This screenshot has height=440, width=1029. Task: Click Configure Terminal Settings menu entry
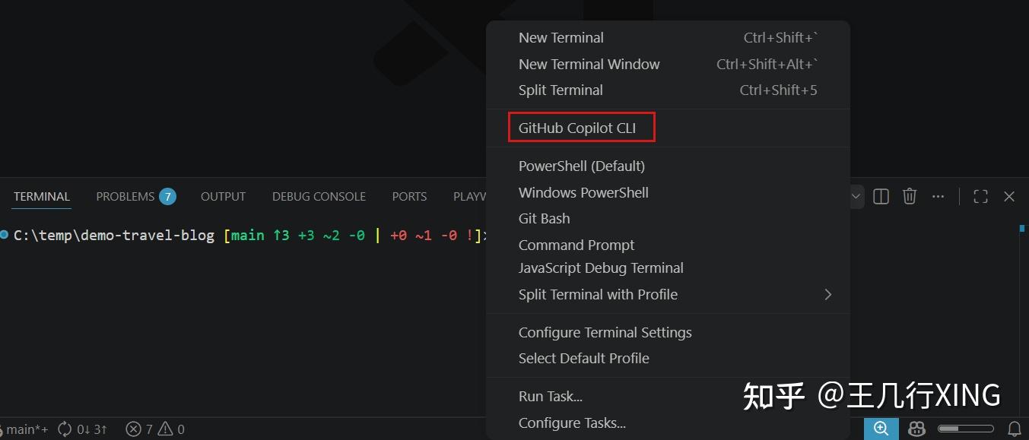[605, 332]
